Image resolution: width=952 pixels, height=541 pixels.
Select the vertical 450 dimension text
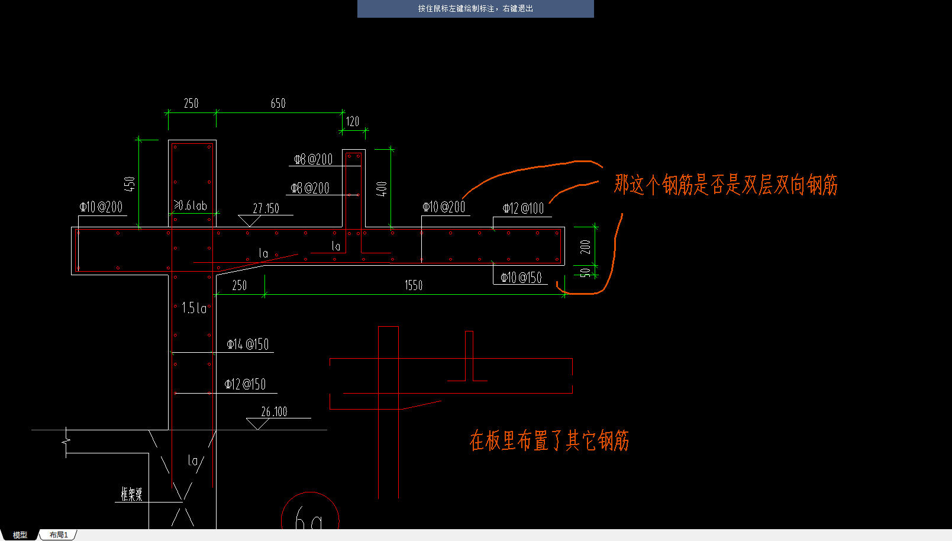coord(130,184)
